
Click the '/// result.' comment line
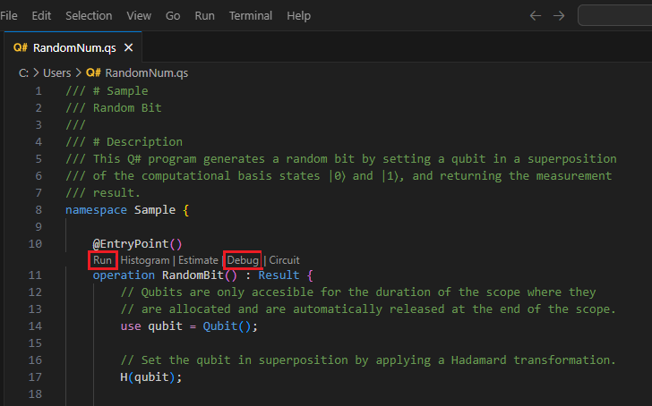click(x=103, y=193)
